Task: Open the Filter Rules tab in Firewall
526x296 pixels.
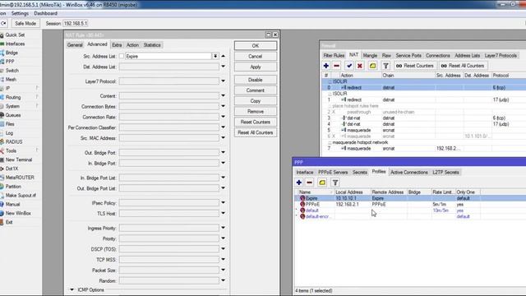Action: (334, 55)
